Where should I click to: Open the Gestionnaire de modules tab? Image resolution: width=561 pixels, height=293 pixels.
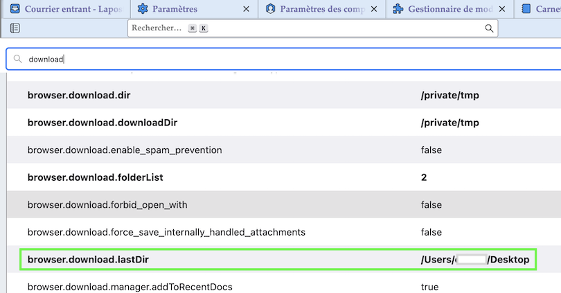450,9
